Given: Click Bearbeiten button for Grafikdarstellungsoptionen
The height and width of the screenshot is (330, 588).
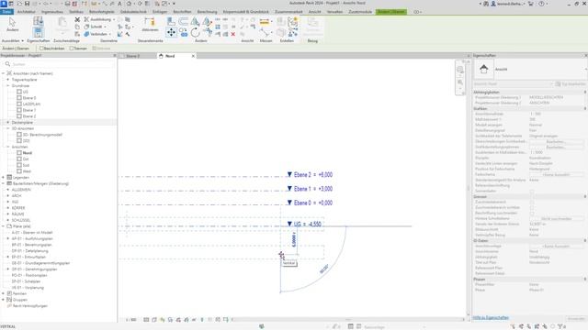Looking at the screenshot, I should 556,147.
